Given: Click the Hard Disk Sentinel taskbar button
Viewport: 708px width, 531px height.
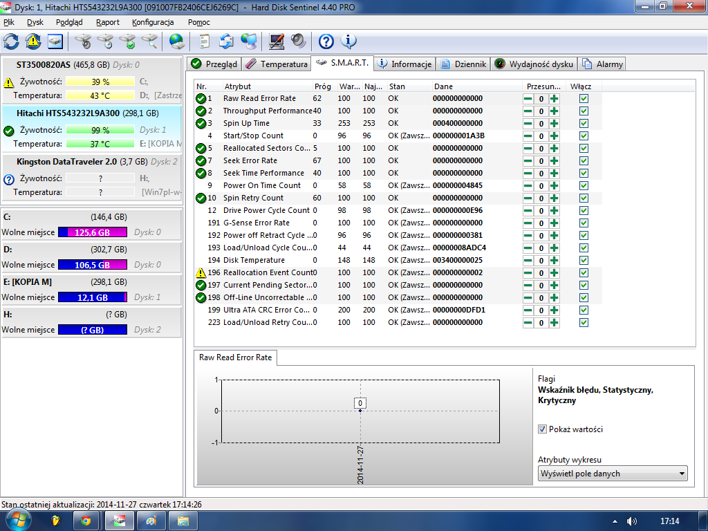Looking at the screenshot, I should [119, 521].
